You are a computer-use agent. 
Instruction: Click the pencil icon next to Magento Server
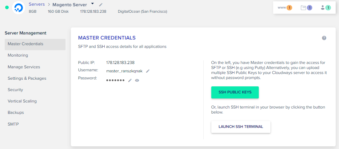101,5
